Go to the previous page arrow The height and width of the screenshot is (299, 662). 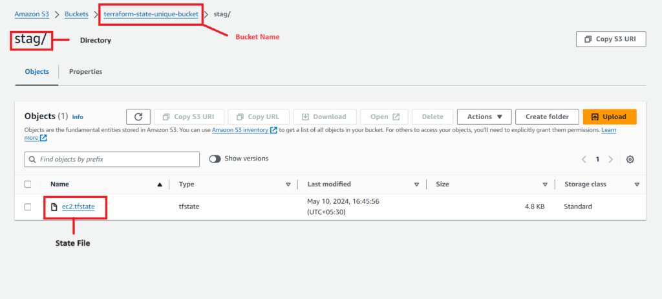pyautogui.click(x=584, y=159)
